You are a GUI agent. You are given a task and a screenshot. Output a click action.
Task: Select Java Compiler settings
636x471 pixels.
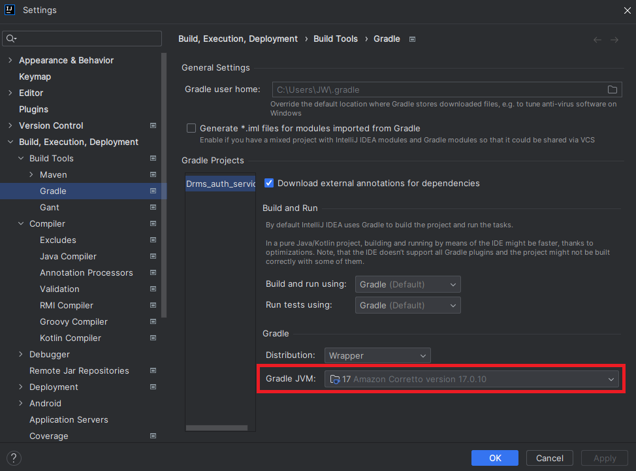[68, 256]
